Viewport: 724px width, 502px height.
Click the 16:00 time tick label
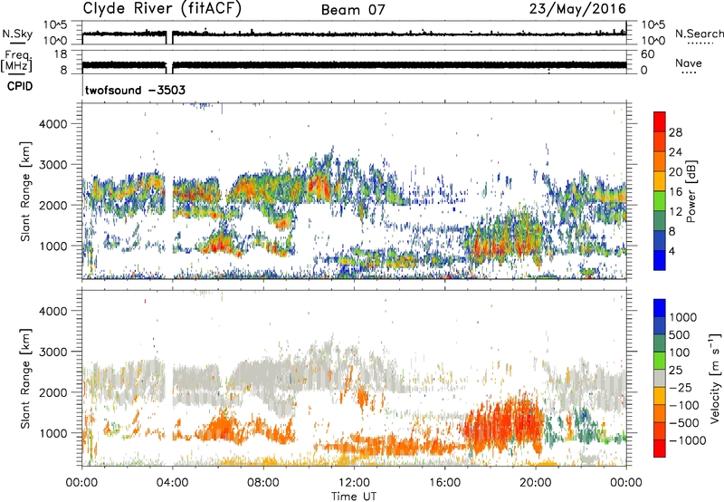pyautogui.click(x=444, y=483)
